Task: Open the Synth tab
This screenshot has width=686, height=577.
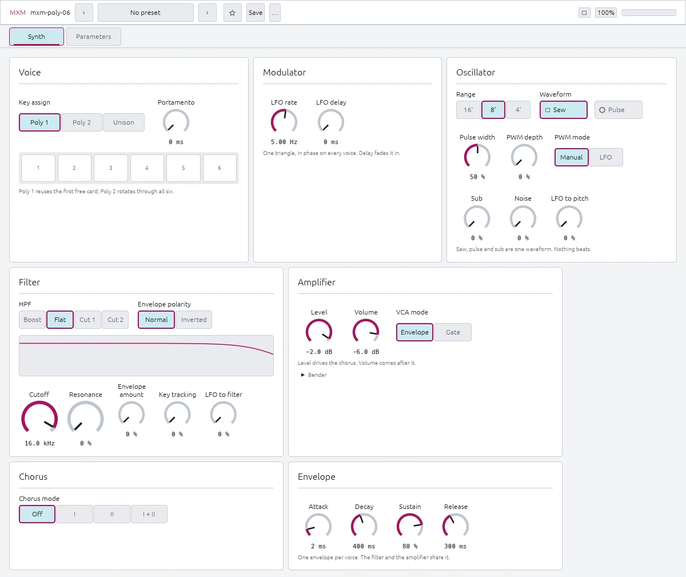Action: coord(37,37)
